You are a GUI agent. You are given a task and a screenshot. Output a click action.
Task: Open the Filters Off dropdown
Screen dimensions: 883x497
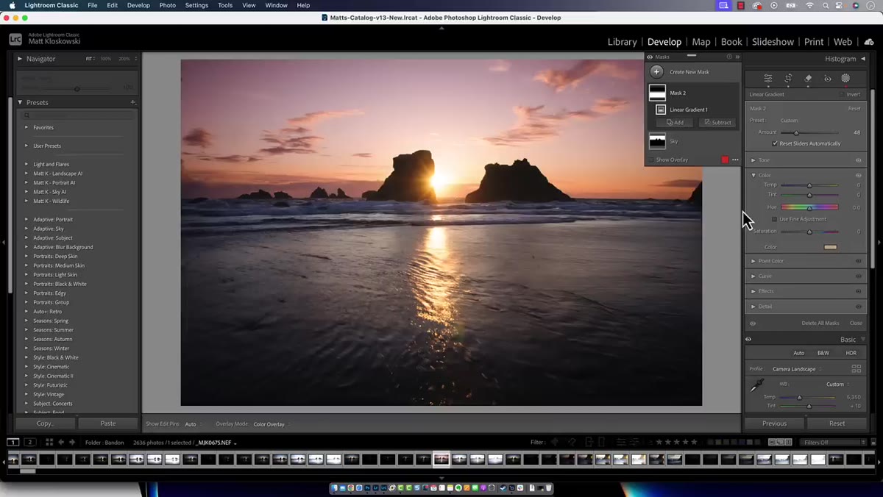[x=834, y=443]
